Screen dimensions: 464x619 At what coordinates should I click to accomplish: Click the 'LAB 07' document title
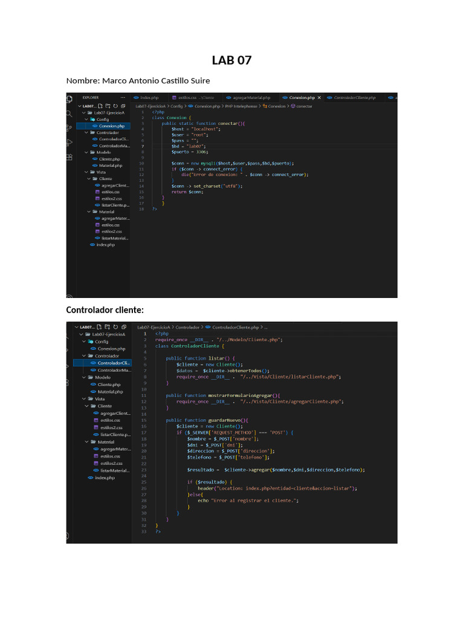click(x=231, y=60)
